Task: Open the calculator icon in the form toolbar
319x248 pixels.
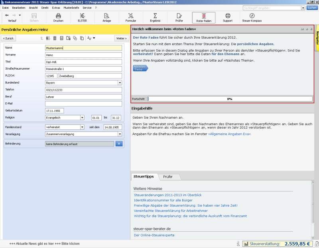Action: coord(62,38)
